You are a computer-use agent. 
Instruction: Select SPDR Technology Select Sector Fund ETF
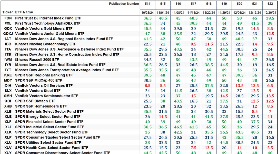tap(52, 132)
